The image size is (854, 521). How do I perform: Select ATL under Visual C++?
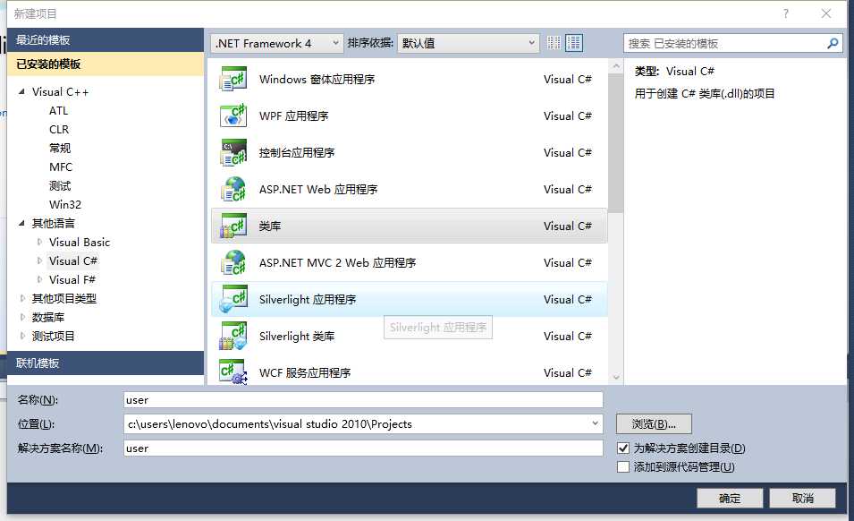(58, 111)
